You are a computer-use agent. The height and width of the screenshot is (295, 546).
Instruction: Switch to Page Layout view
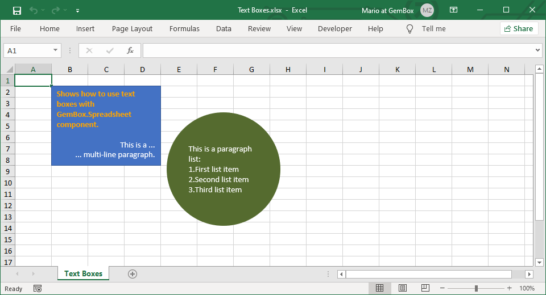click(x=403, y=288)
